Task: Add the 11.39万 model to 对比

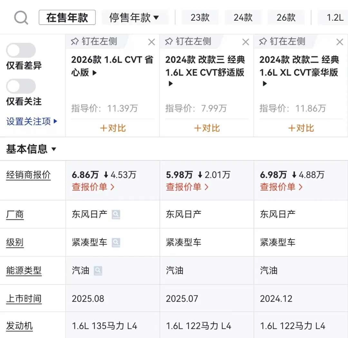Action: [113, 128]
